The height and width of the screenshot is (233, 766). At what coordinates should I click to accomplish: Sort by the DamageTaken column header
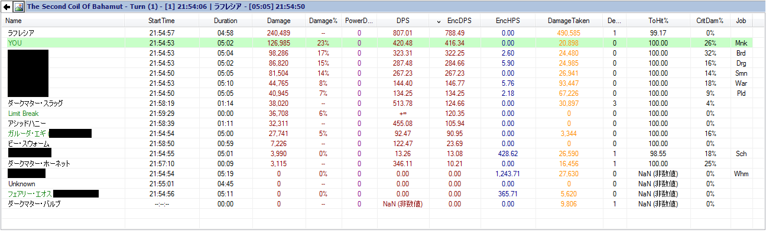569,21
